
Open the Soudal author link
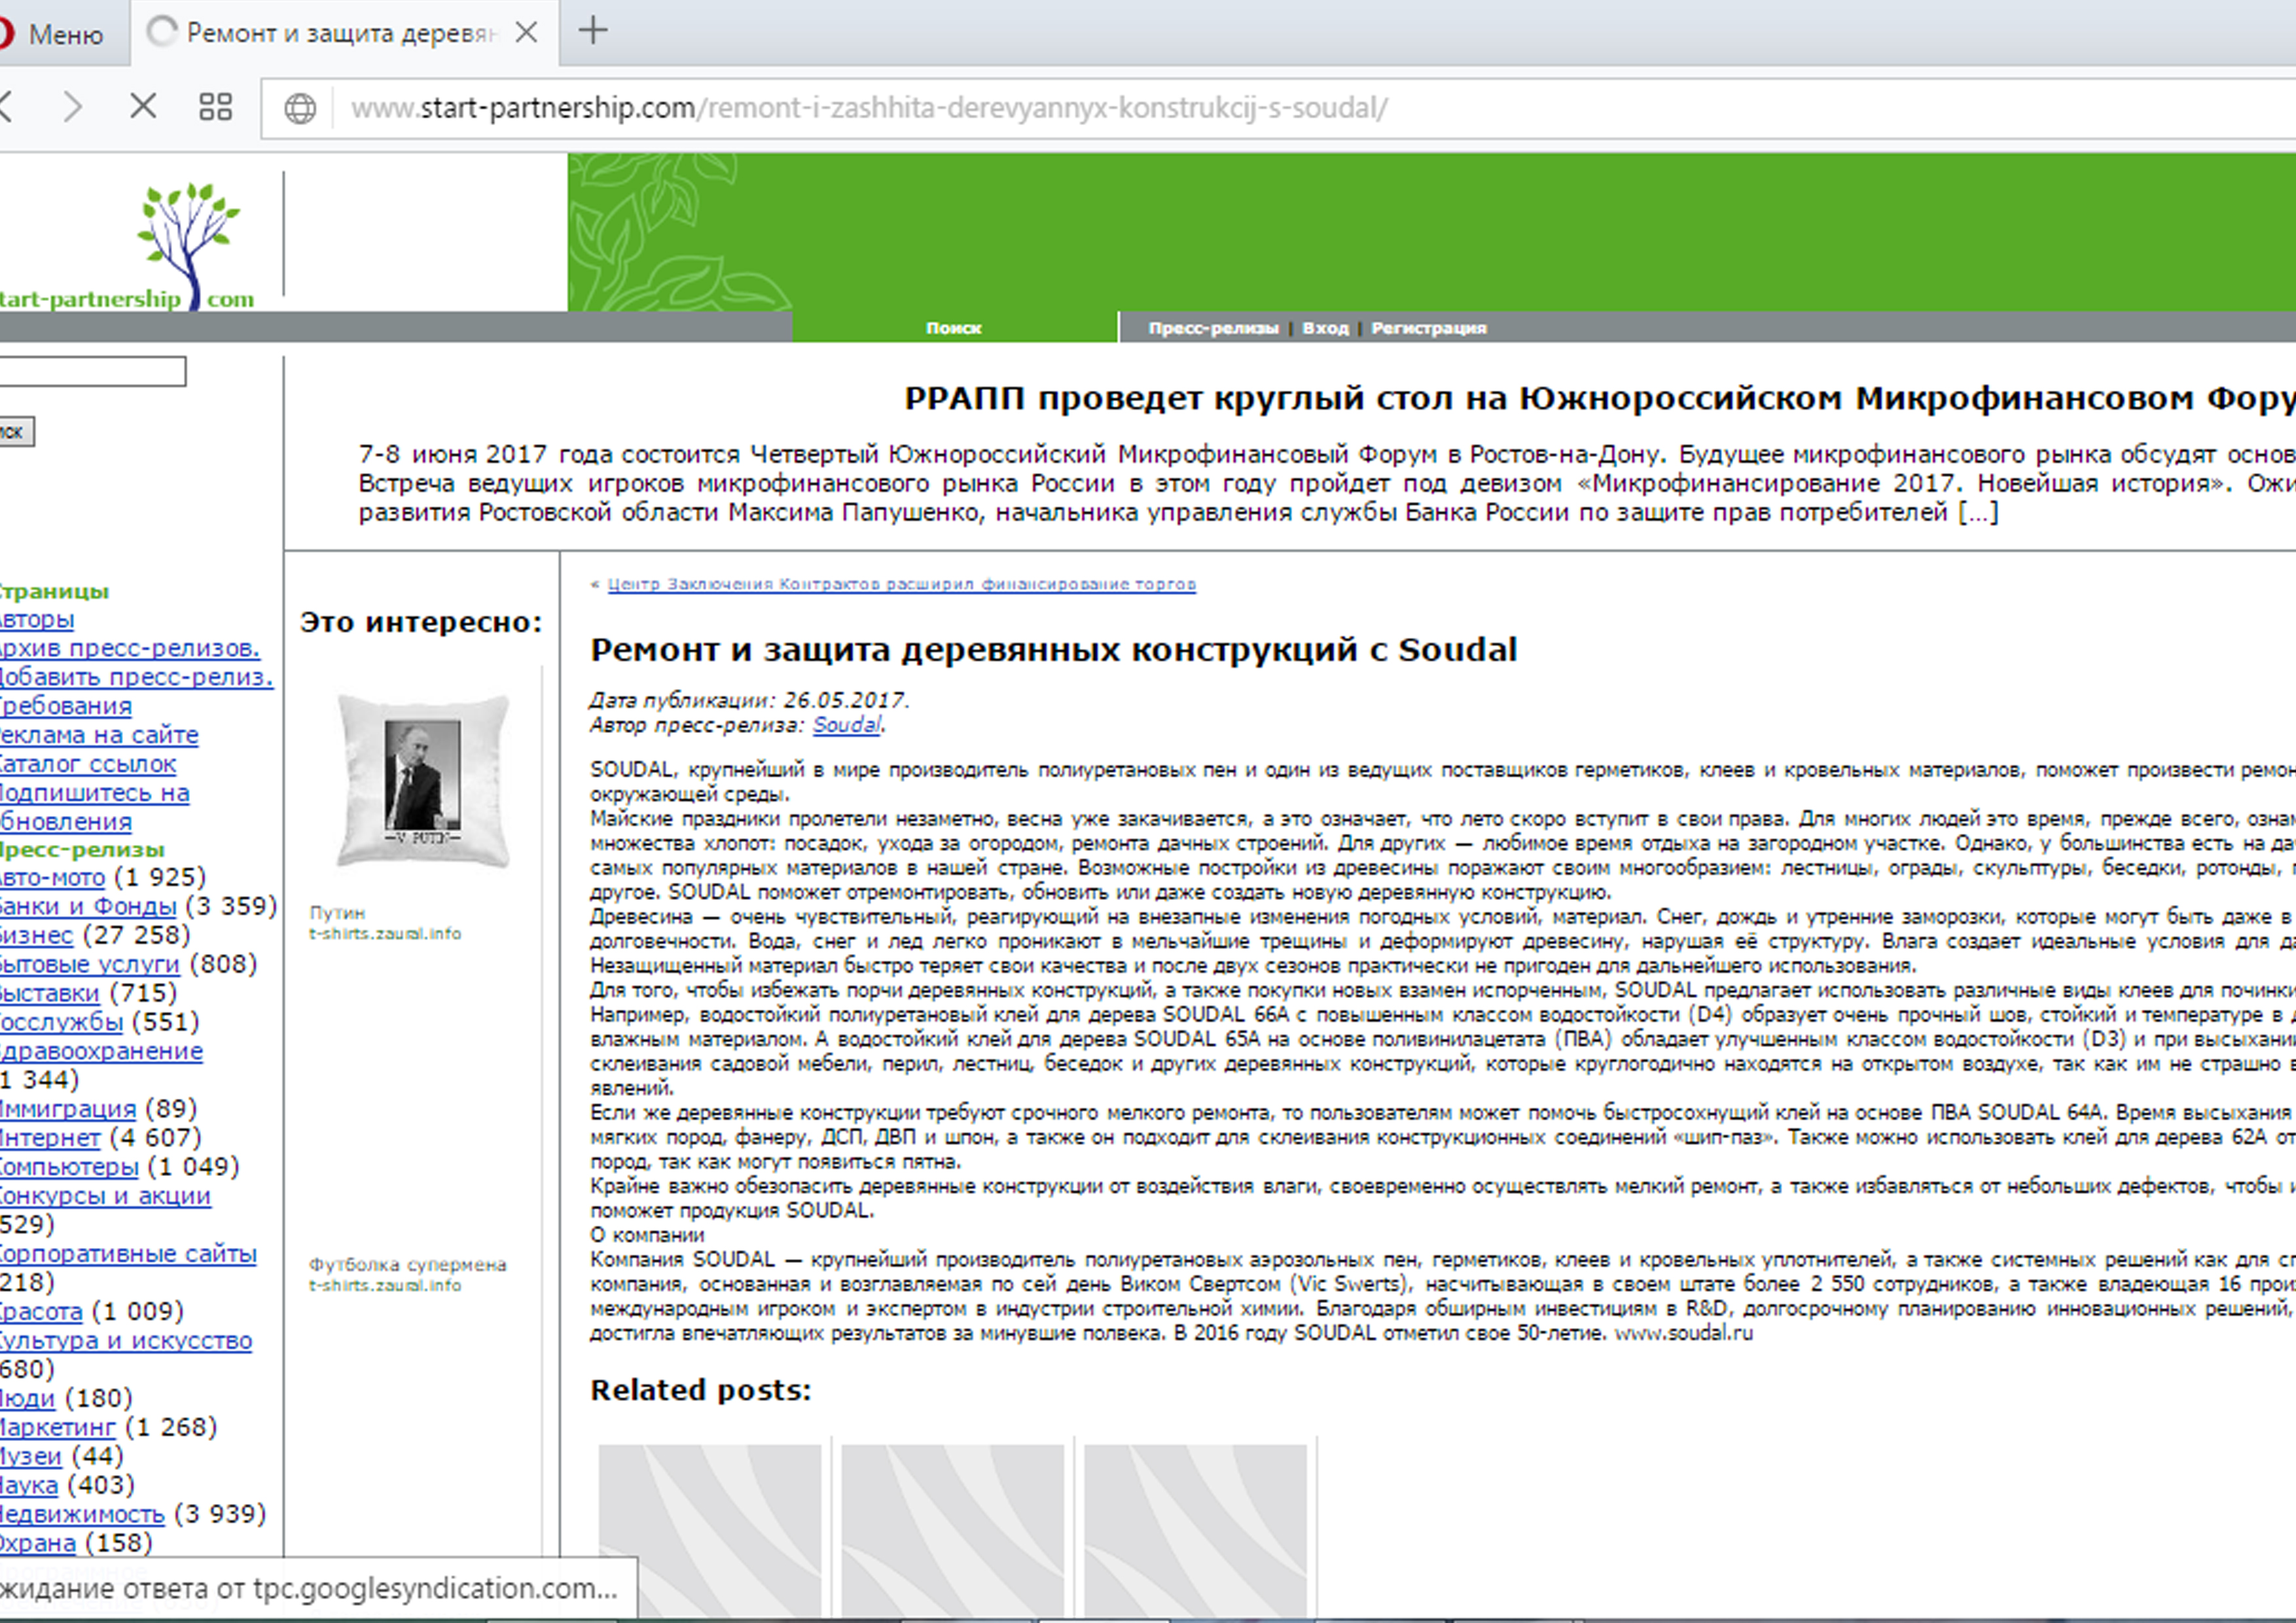click(847, 725)
